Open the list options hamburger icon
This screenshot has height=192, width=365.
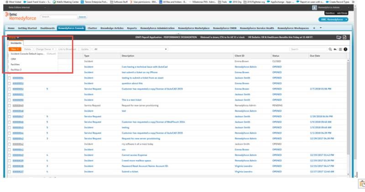pyautogui.click(x=340, y=49)
